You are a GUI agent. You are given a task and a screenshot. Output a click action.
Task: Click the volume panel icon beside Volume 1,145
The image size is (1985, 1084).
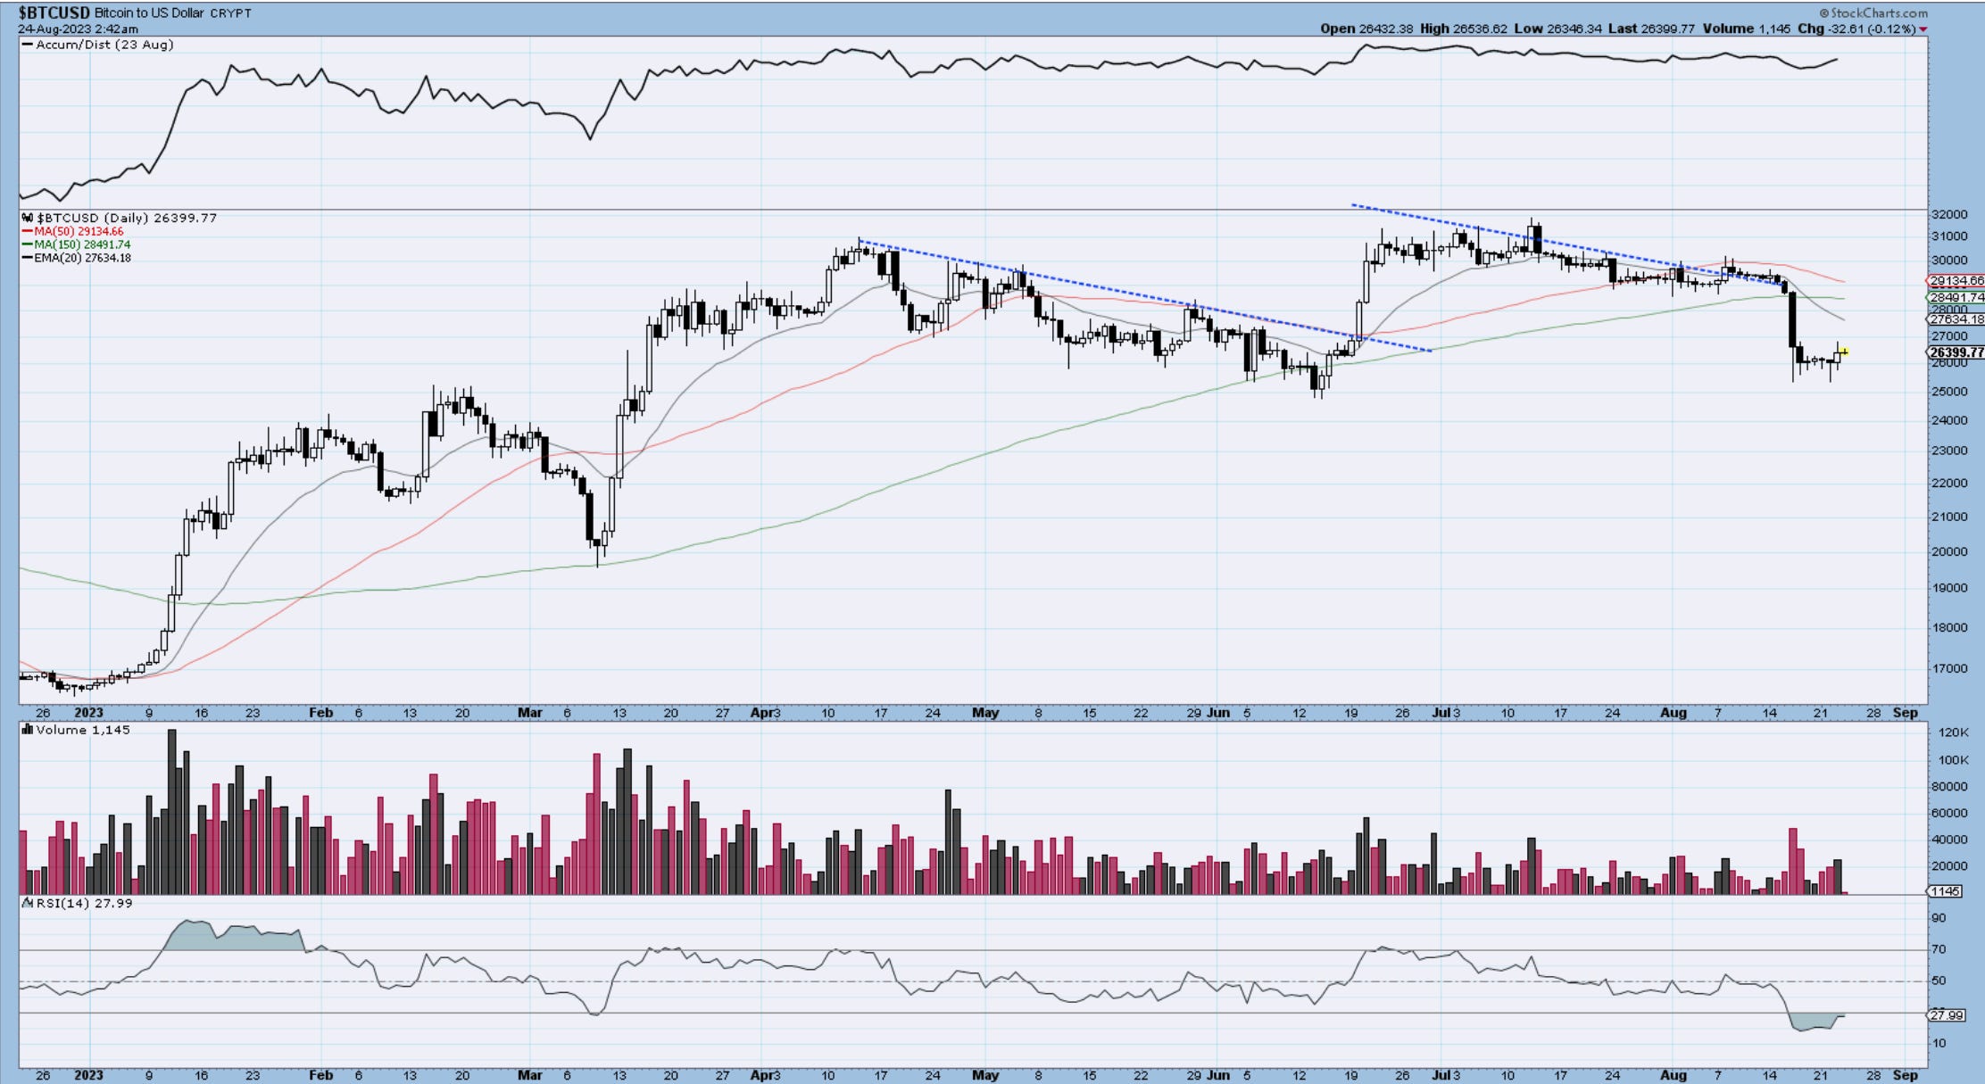click(x=28, y=730)
